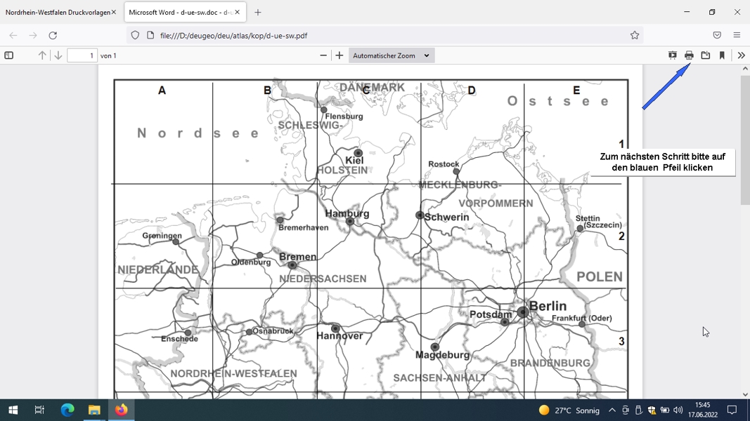
Task: Switch to Nordrhein-Westfalen Druckvorlagen tab
Action: pyautogui.click(x=58, y=13)
